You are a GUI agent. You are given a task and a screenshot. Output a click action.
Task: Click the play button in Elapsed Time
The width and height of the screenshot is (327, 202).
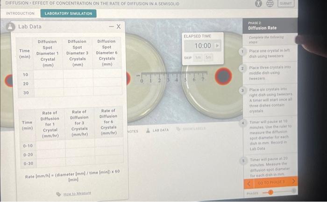coord(217,46)
